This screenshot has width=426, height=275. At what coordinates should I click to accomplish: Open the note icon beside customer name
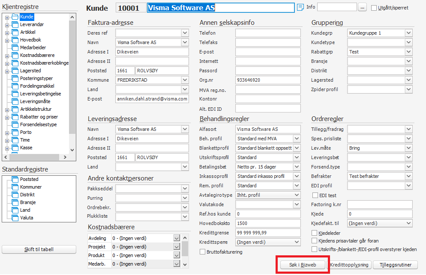[300, 7]
